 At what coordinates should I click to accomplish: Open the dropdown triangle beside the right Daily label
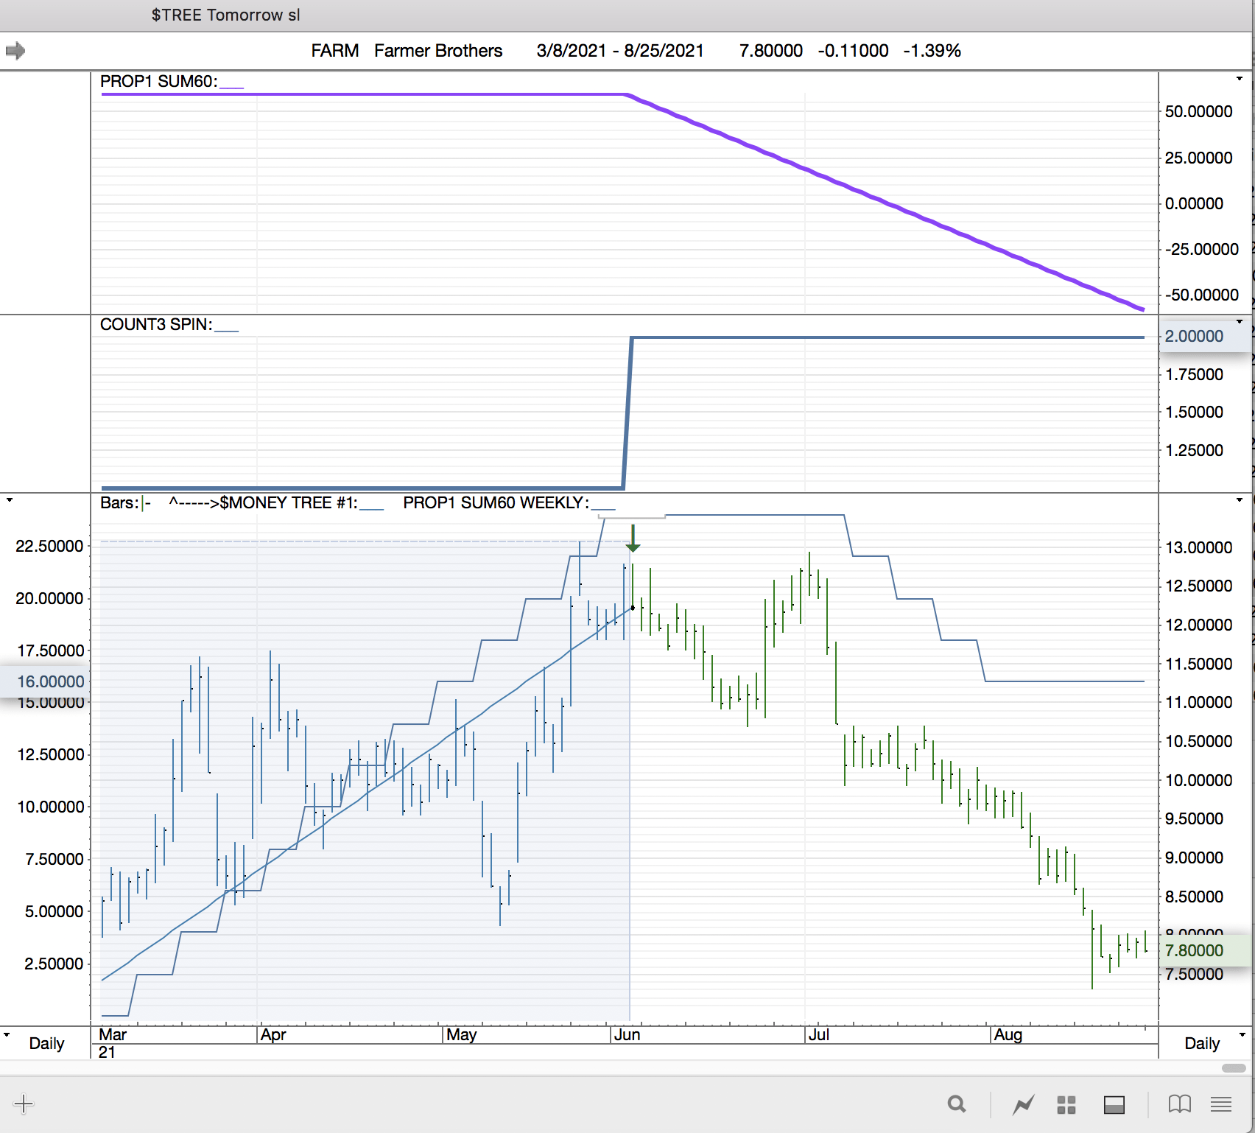coord(1242,1034)
